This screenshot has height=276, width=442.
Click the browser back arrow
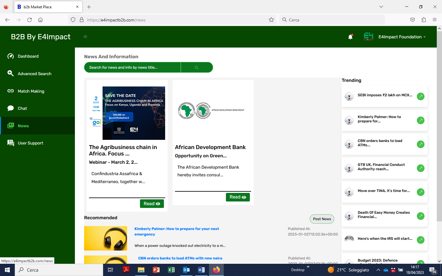[x=7, y=20]
